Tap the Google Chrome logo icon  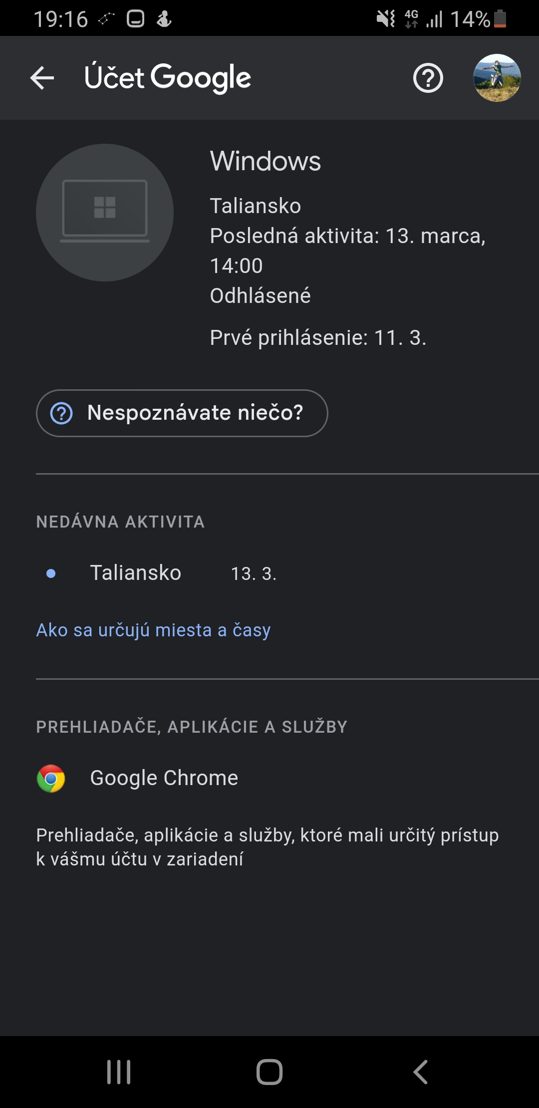pos(51,778)
